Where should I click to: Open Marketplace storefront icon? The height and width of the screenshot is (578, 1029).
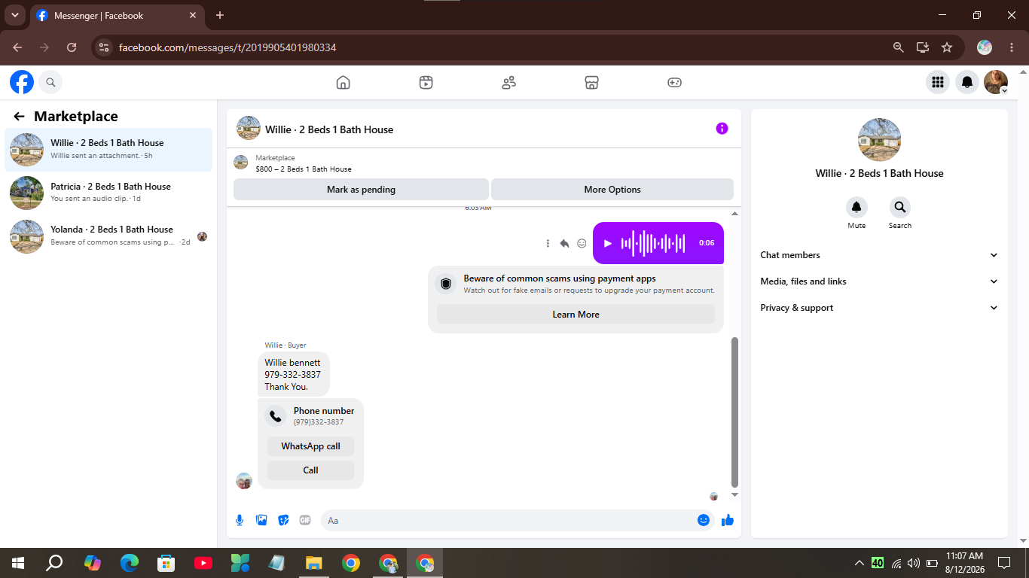pyautogui.click(x=592, y=82)
